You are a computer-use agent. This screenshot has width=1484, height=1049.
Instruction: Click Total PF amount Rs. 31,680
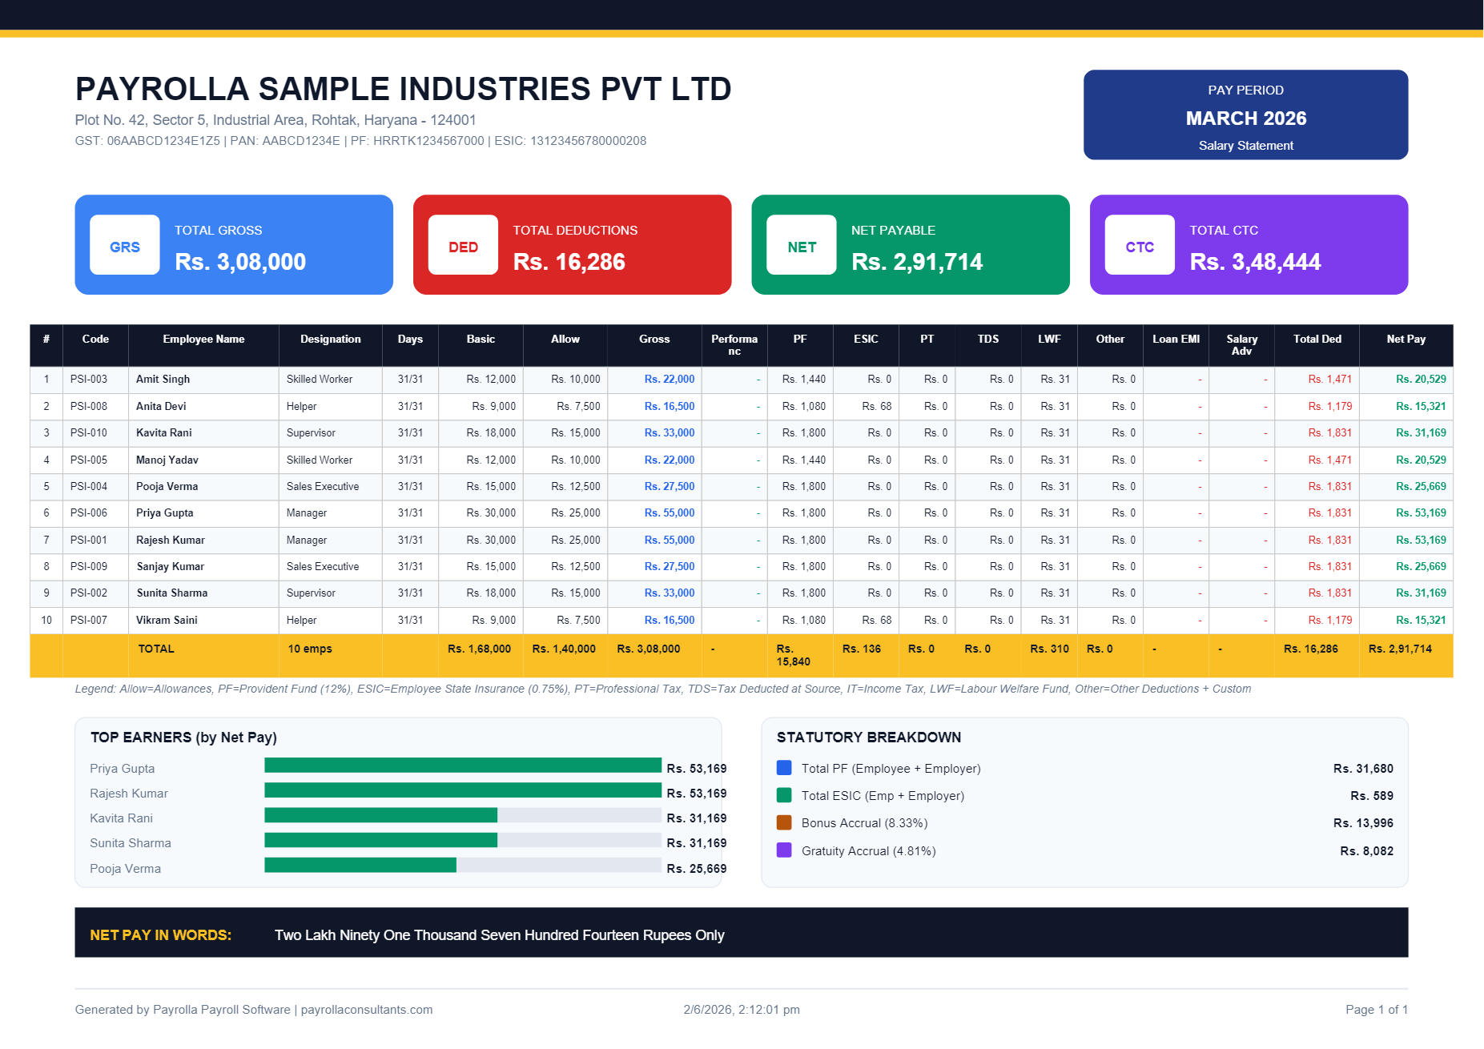click(1363, 768)
